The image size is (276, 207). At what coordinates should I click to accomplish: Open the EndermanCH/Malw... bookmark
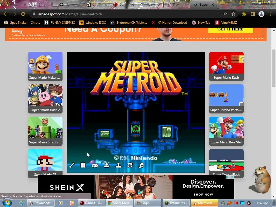click(129, 23)
